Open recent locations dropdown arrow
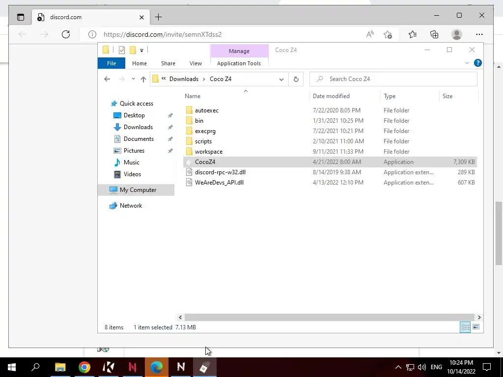503x377 pixels. point(133,79)
